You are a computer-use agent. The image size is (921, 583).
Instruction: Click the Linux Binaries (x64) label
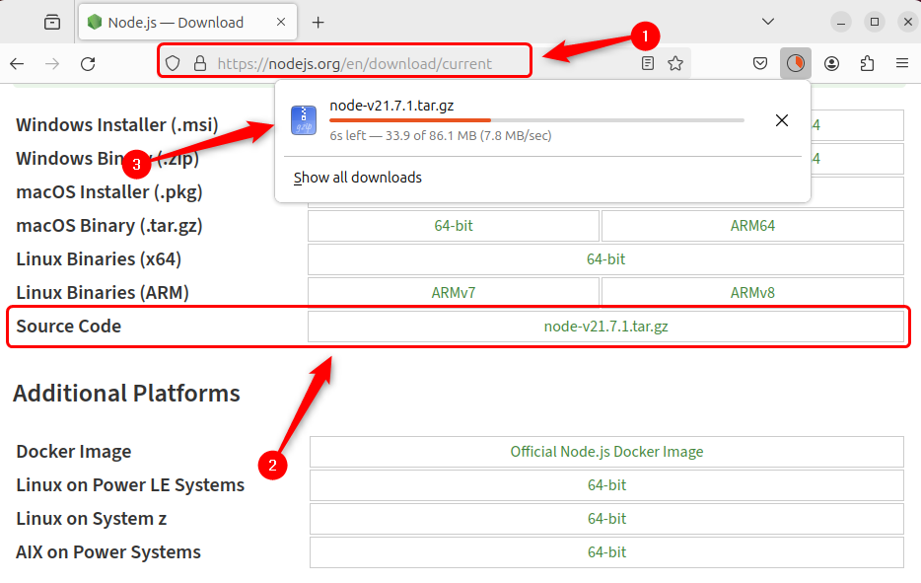tap(99, 259)
